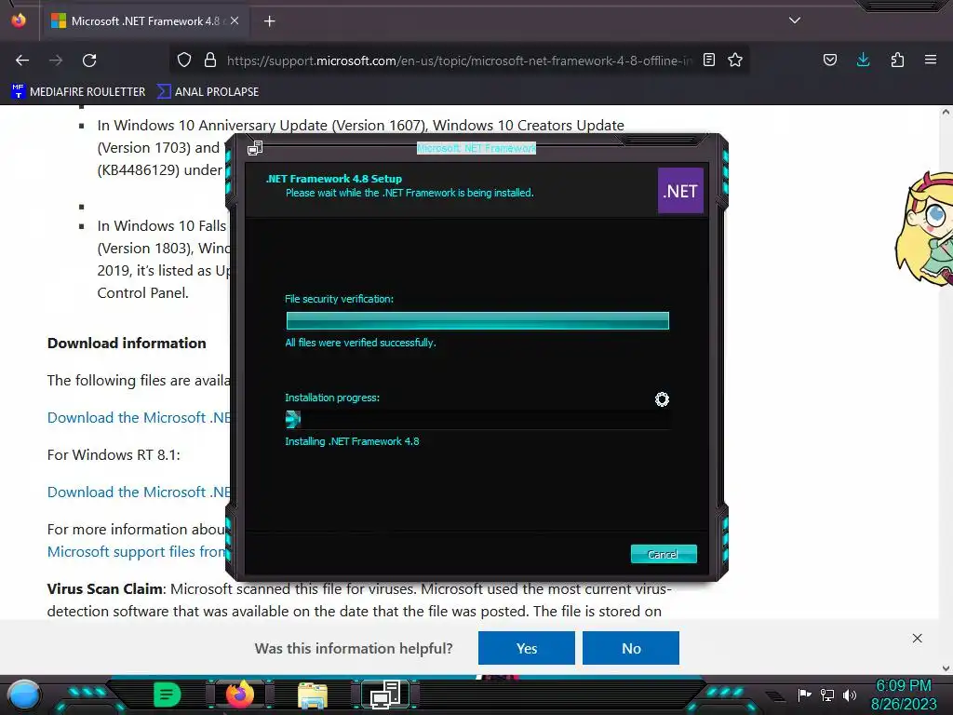Open the Firefox downloads panel
953x715 pixels.
pyautogui.click(x=863, y=61)
